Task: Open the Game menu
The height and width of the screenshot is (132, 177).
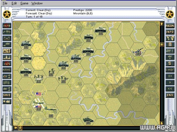Action: 24,3
